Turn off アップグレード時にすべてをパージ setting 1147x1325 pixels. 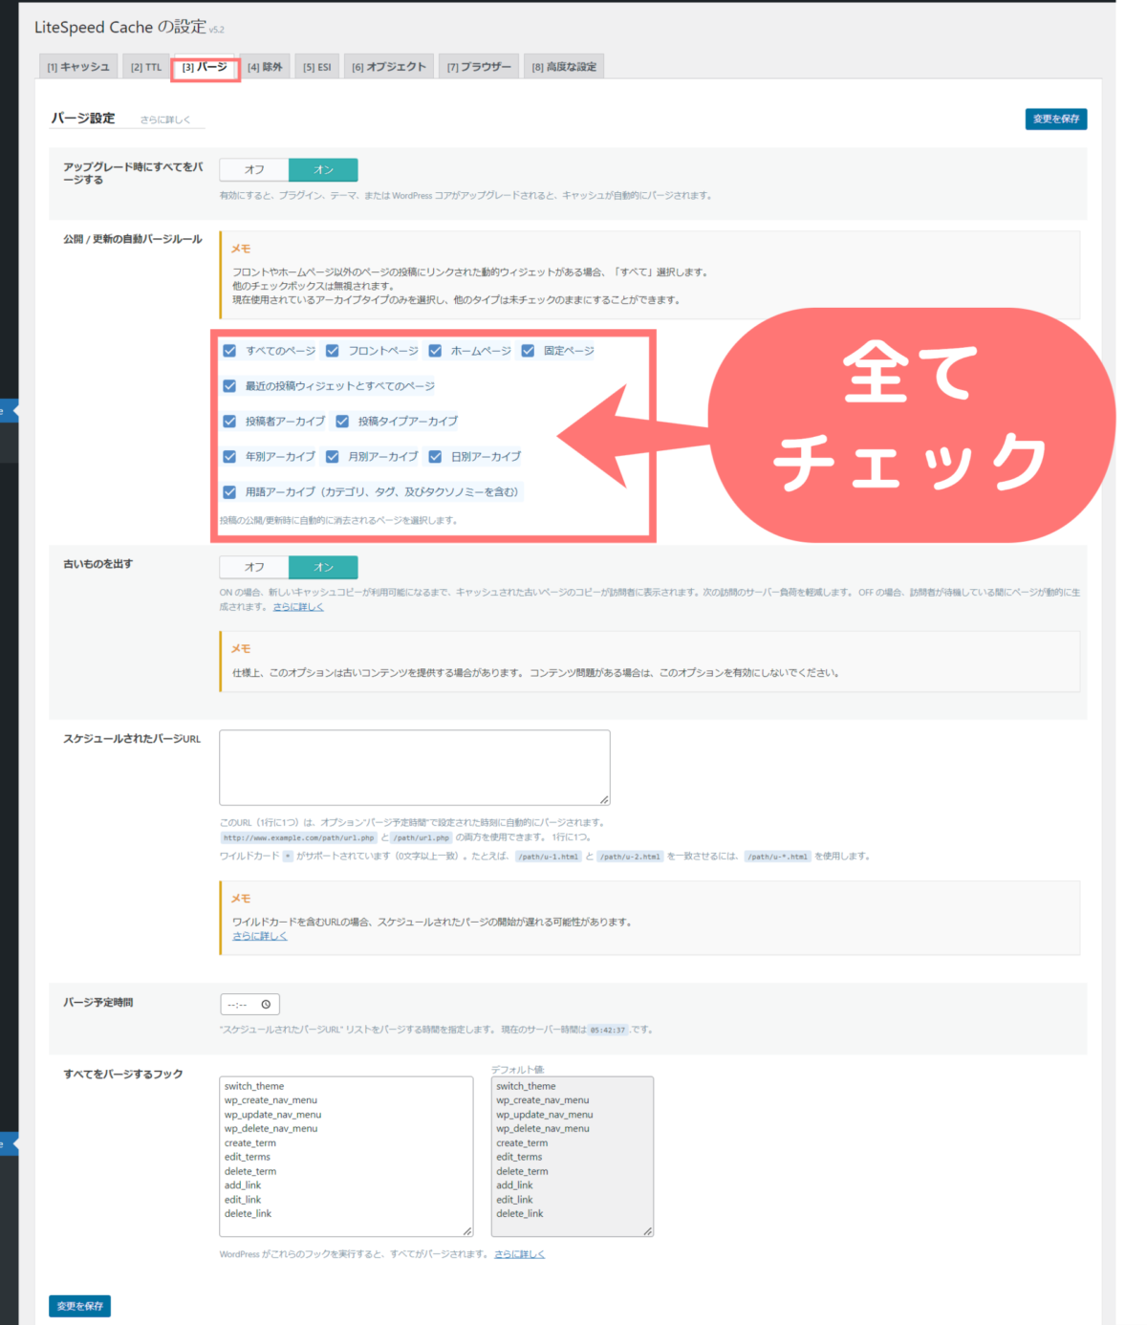[x=253, y=169]
